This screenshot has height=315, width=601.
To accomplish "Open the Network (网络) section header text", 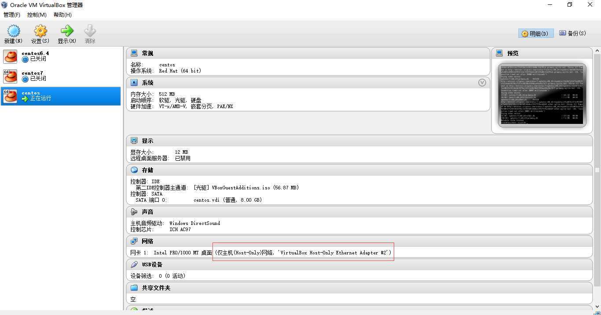I will (x=147, y=241).
